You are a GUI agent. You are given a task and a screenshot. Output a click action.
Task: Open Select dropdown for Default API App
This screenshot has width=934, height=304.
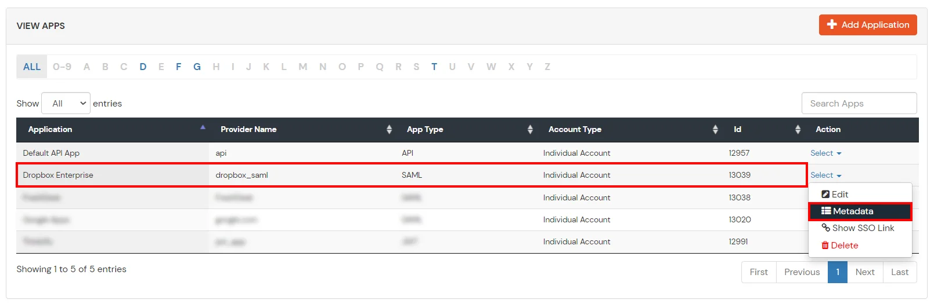tap(826, 153)
